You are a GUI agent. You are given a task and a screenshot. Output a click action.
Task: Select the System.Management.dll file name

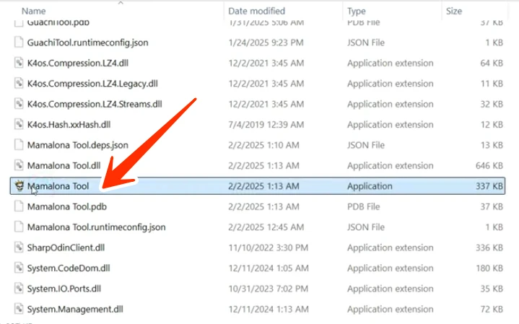[75, 310]
